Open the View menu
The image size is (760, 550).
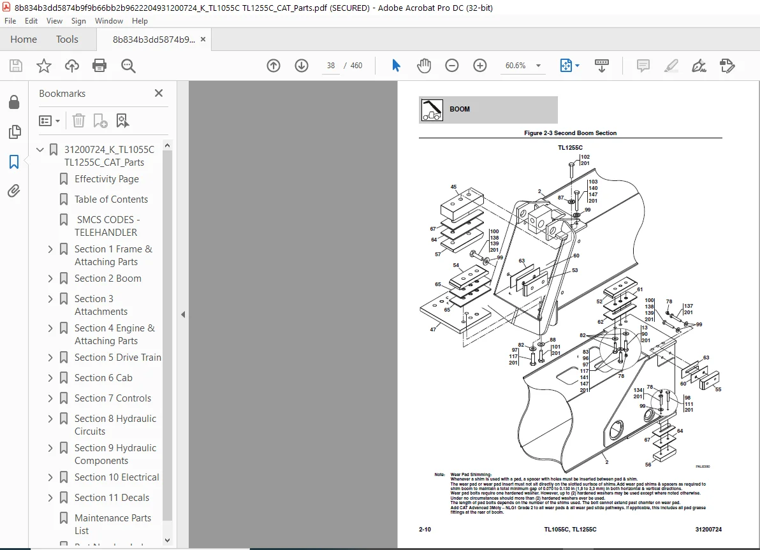(x=54, y=21)
